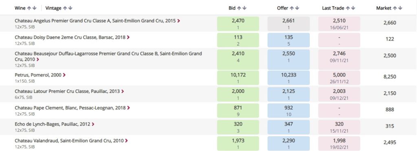Click offer cell 2,290 for Valandraud
Image resolution: width=417 pixels, height=151 pixels.
[289, 144]
